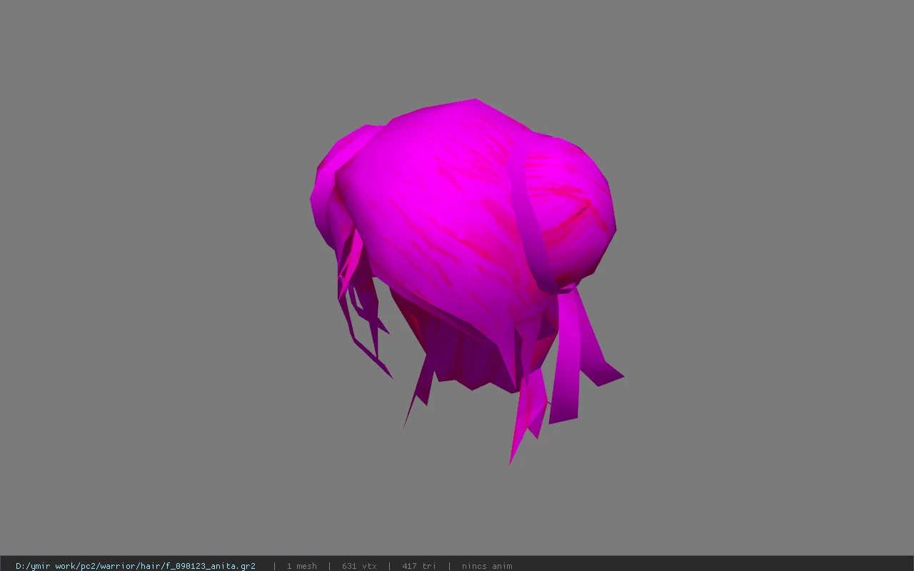
Task: Click the "1 mesh" status entry
Action: pos(301,566)
